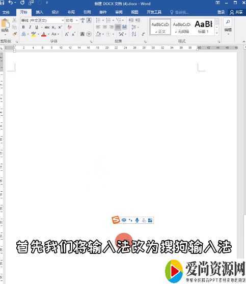Screen dimensions: 246x284
Task: Switch to the 开发工具 (Developer) tab
Action: pos(154,12)
